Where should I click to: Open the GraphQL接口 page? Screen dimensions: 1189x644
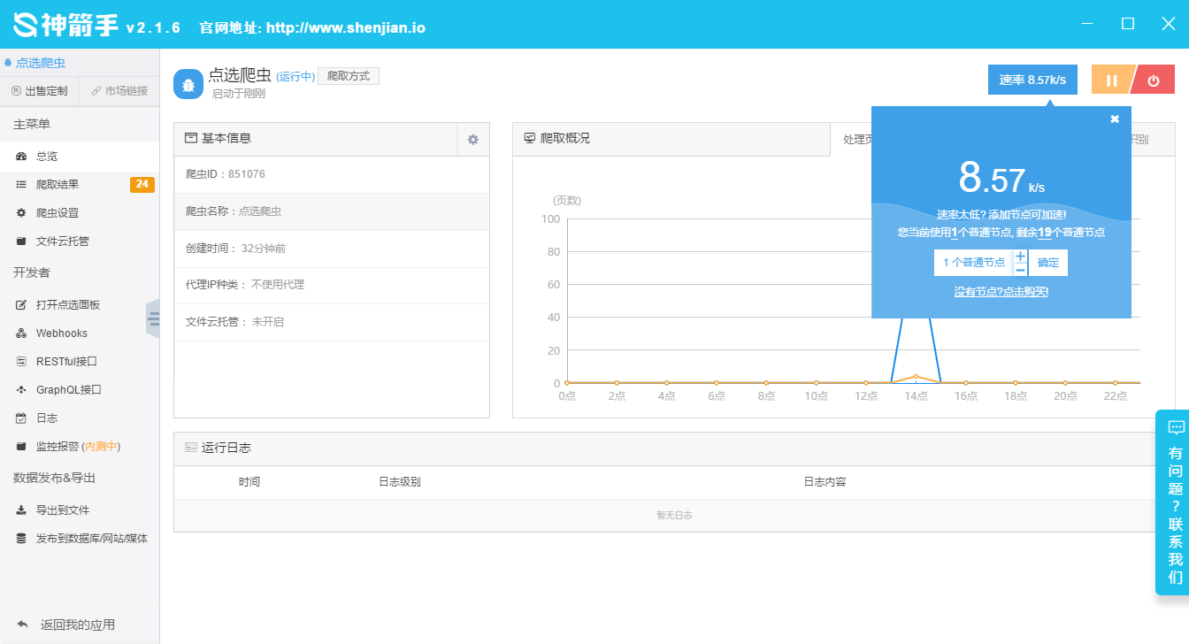click(x=68, y=389)
